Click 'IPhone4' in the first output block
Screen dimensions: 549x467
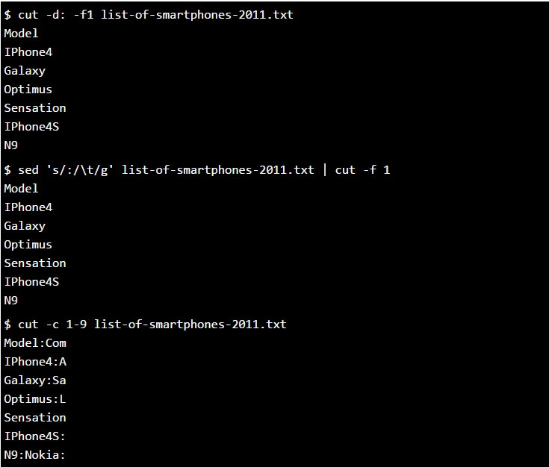click(28, 52)
